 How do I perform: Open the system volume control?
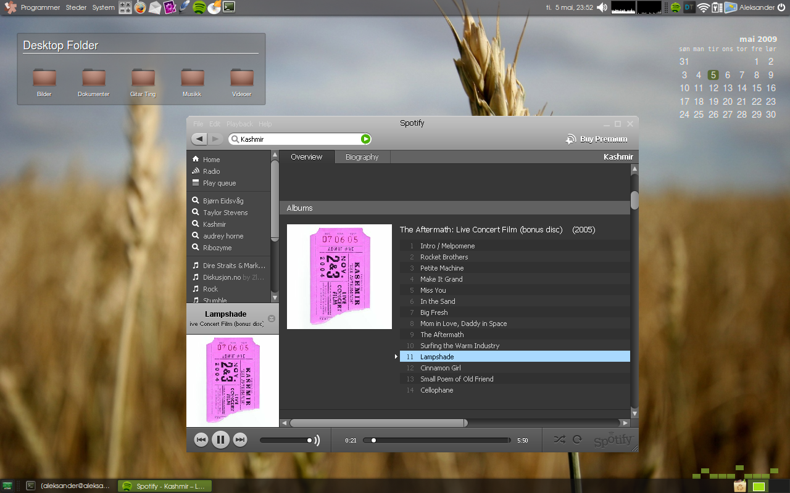(x=602, y=7)
